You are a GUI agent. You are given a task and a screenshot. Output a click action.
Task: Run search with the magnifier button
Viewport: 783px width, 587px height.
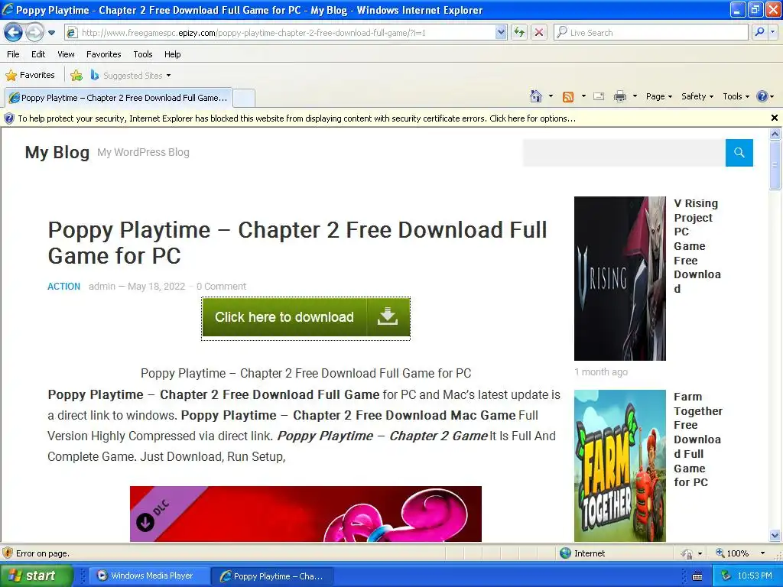pyautogui.click(x=759, y=33)
